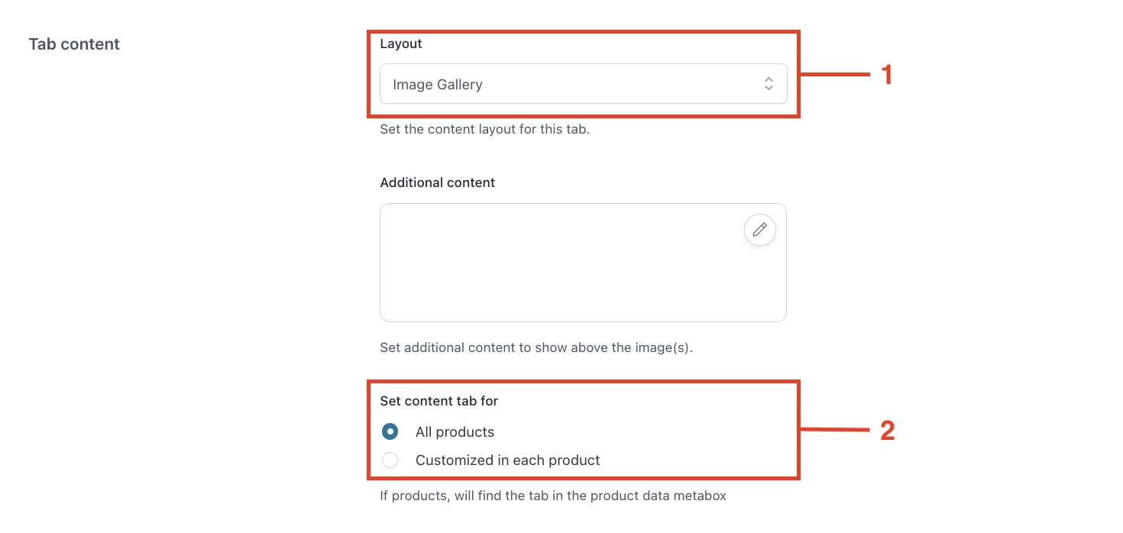Click the up-down chevron arrows in Layout field
Viewport: 1123px width, 533px height.
coord(769,84)
